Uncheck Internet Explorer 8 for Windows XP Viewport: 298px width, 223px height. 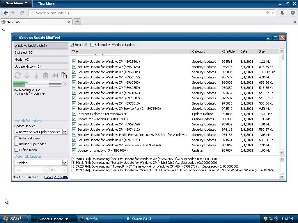[74, 114]
